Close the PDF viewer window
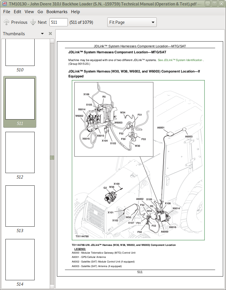The width and height of the screenshot is (226, 290). (x=221, y=4)
